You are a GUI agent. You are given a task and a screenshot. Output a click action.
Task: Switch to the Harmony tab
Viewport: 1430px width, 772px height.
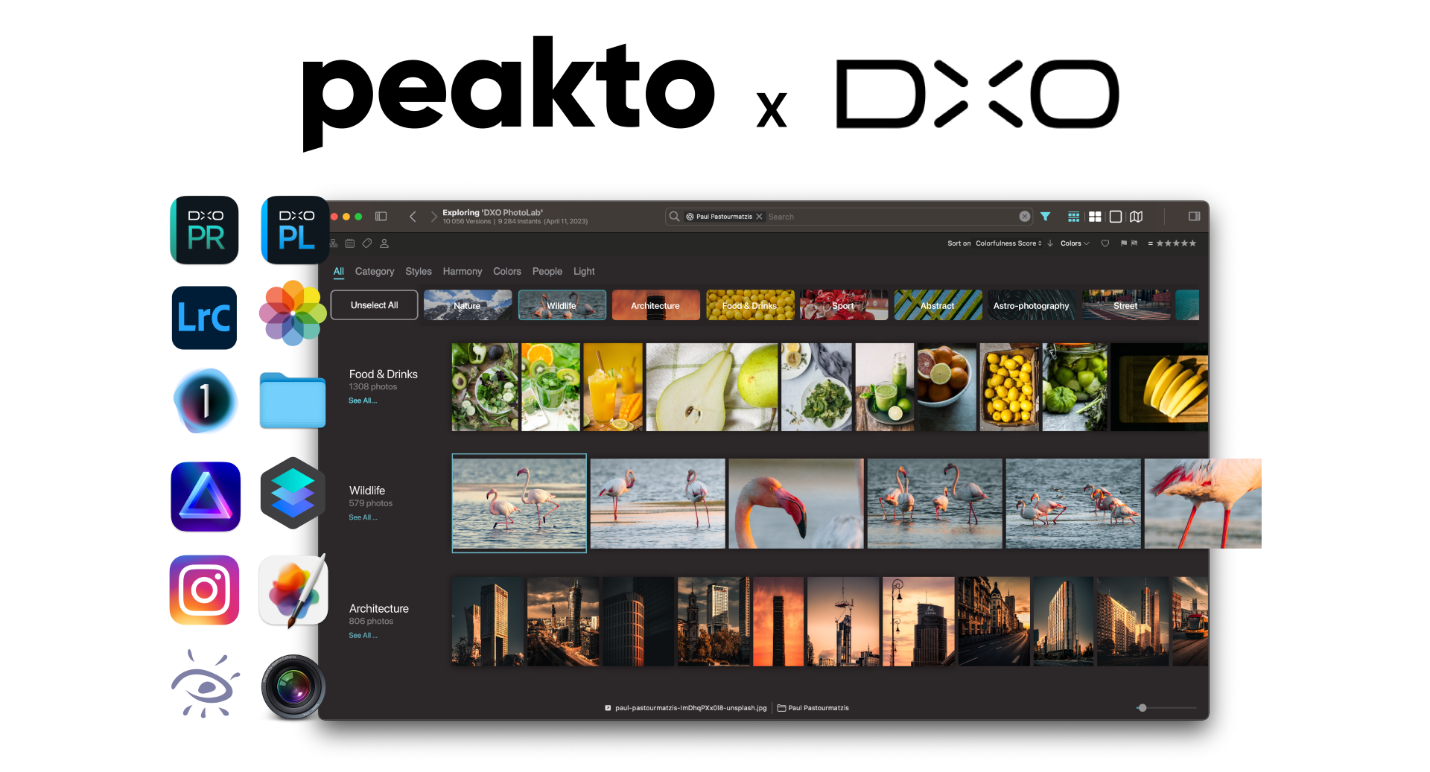(x=462, y=272)
